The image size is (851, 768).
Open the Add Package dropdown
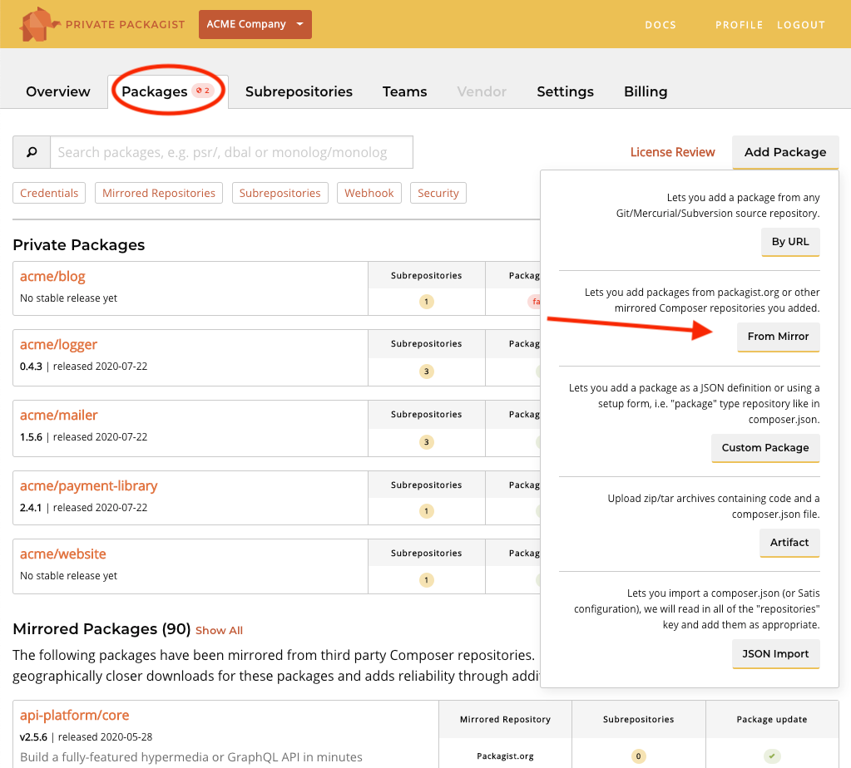click(784, 152)
